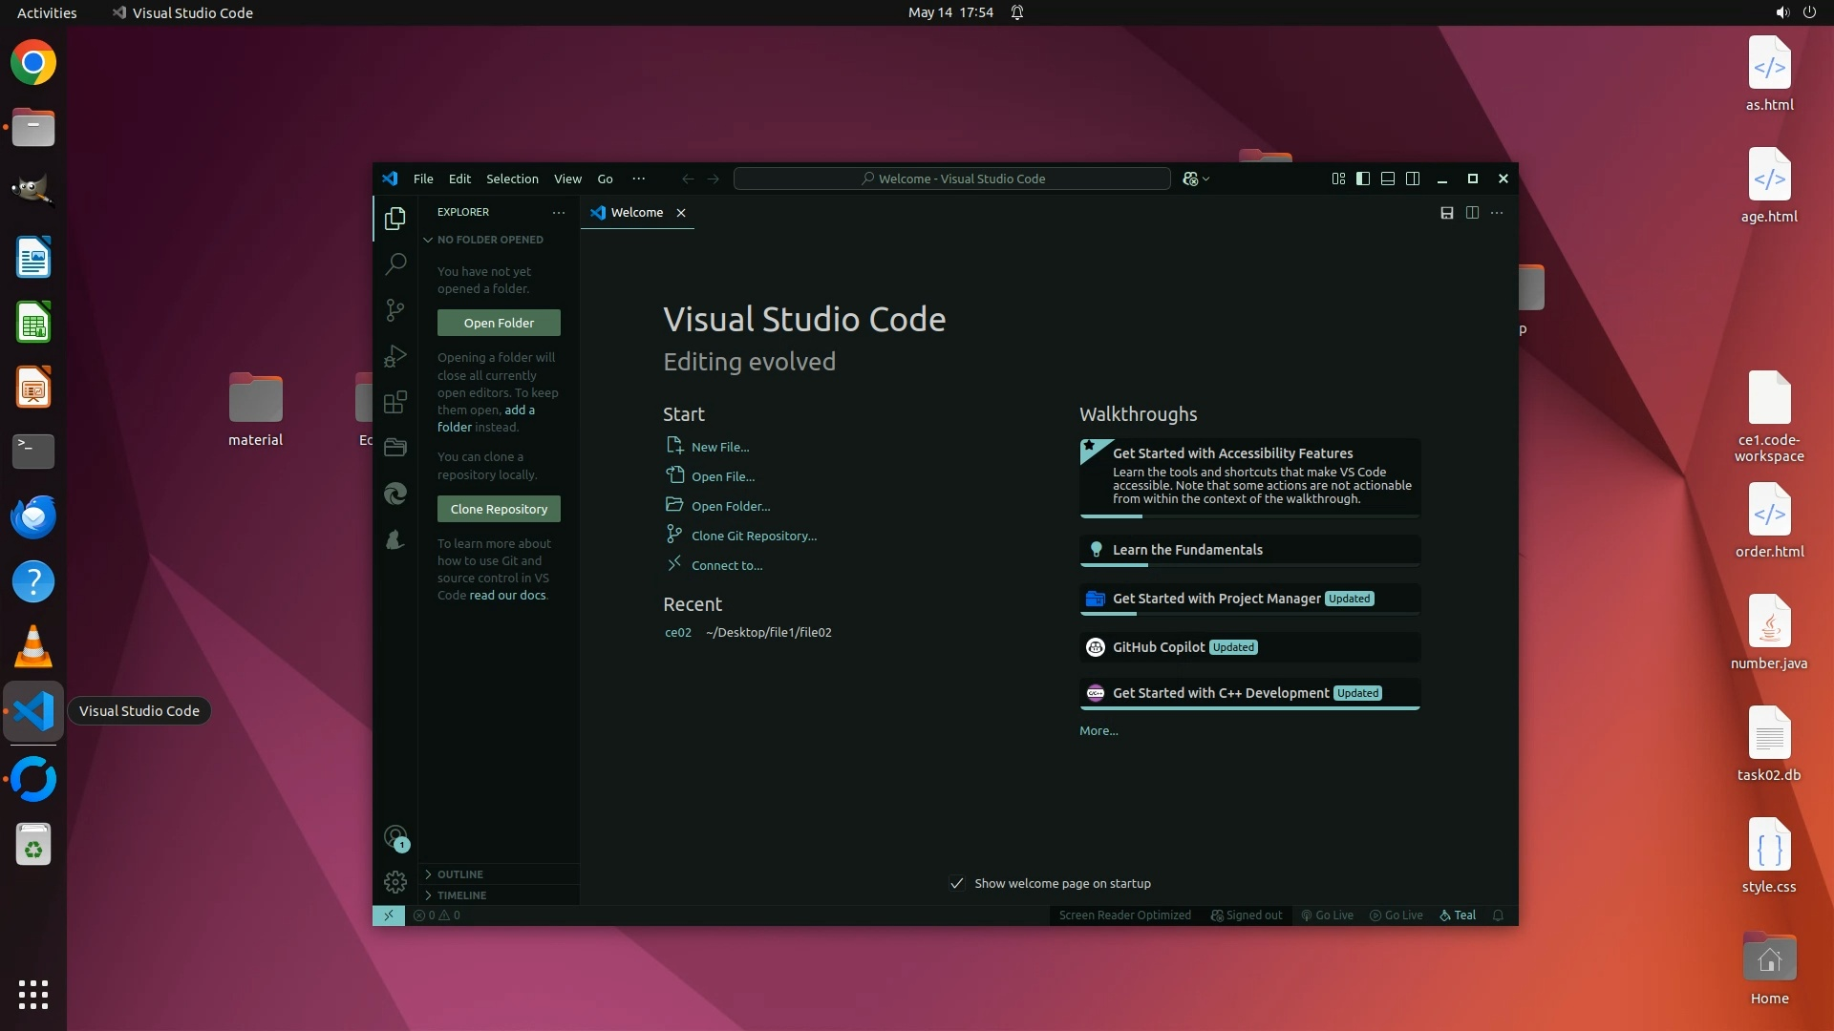The height and width of the screenshot is (1031, 1834).
Task: Open the Extensions view icon
Action: pyautogui.click(x=395, y=402)
